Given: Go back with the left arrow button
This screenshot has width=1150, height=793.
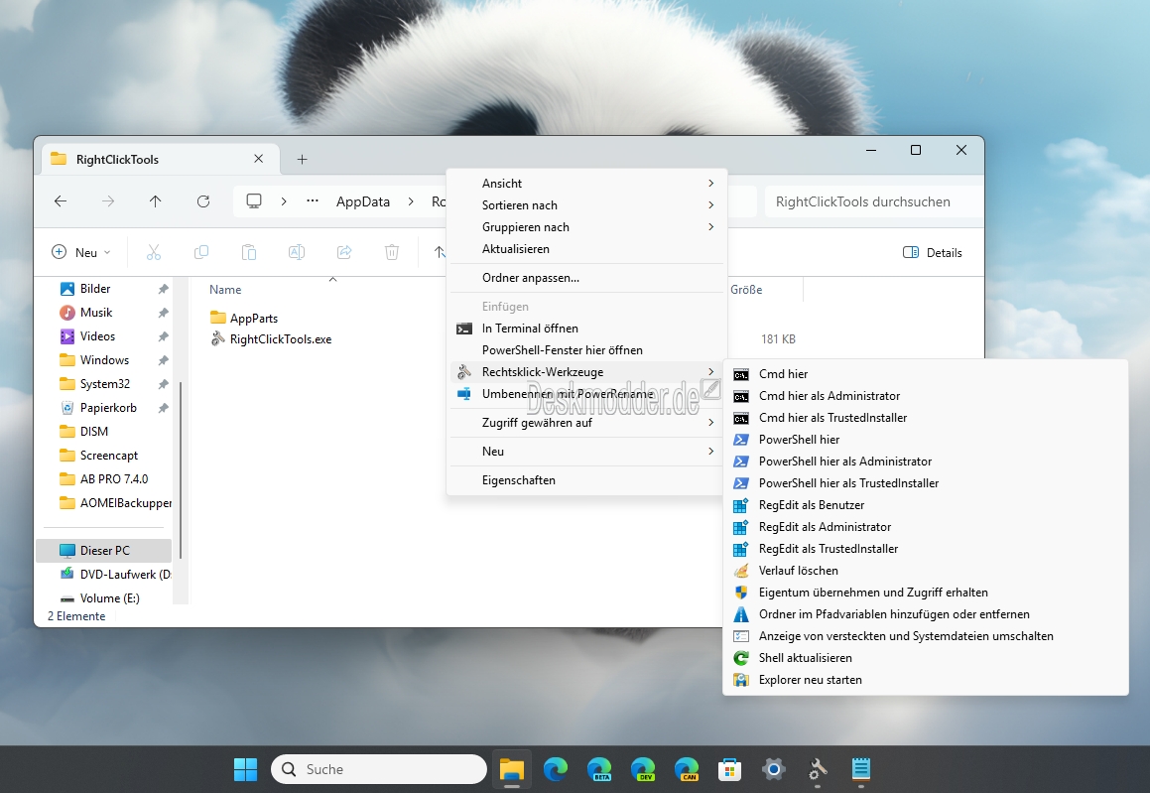Looking at the screenshot, I should pyautogui.click(x=61, y=201).
